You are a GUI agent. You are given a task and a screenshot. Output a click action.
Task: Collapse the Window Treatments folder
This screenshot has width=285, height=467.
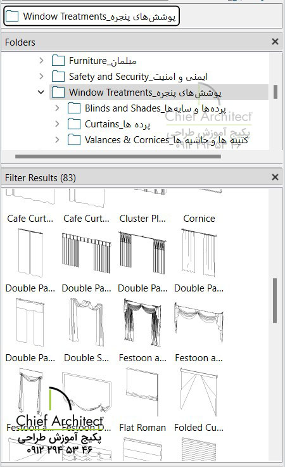click(x=41, y=93)
